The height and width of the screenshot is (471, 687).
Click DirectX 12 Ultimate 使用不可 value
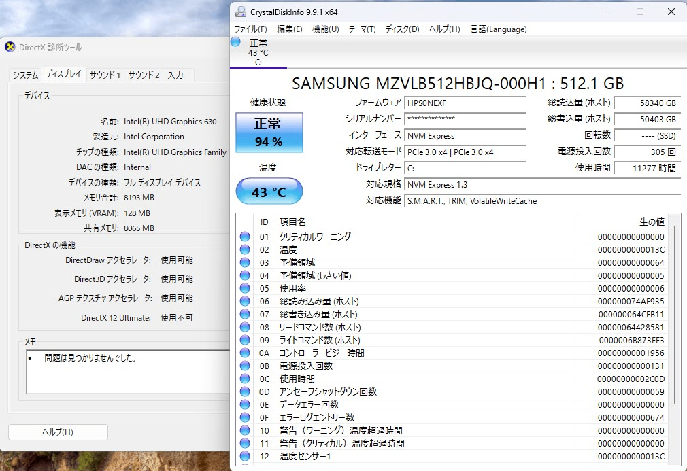177,318
